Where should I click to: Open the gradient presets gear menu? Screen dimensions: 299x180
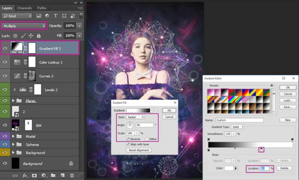272,86
